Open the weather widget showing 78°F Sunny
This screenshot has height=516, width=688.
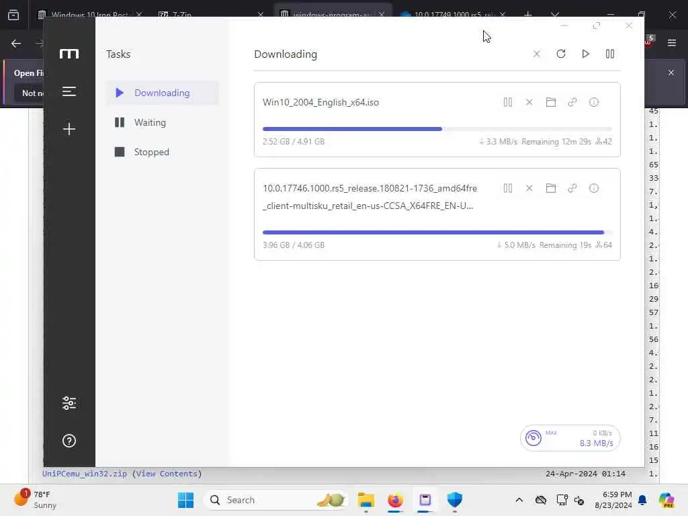(35, 500)
